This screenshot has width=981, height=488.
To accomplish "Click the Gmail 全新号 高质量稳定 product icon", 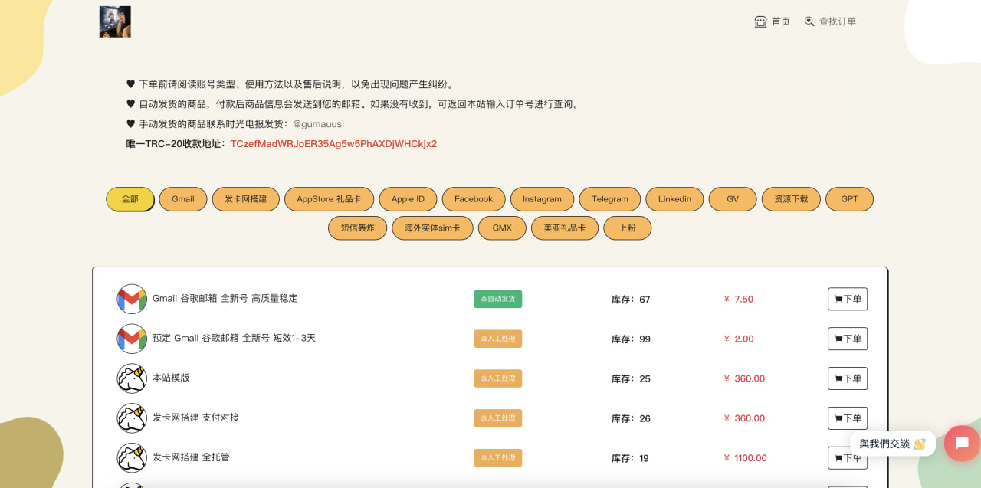I will coord(132,299).
